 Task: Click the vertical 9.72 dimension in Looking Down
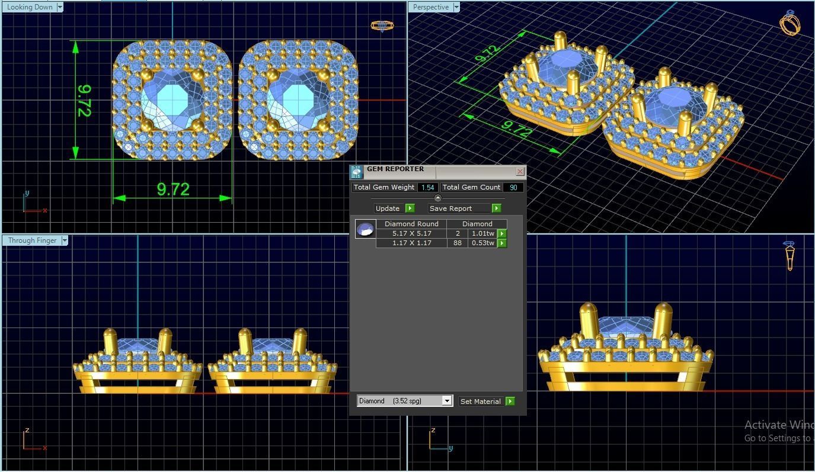(x=84, y=100)
